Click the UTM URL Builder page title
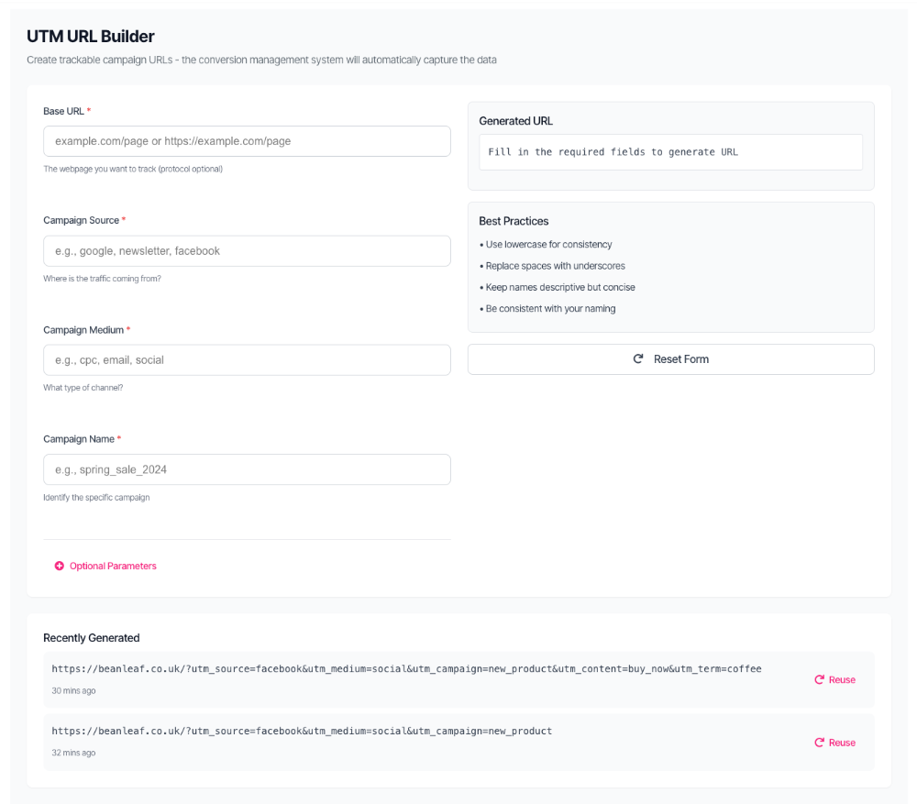Screen dimensions: 917x804 pyautogui.click(x=89, y=36)
